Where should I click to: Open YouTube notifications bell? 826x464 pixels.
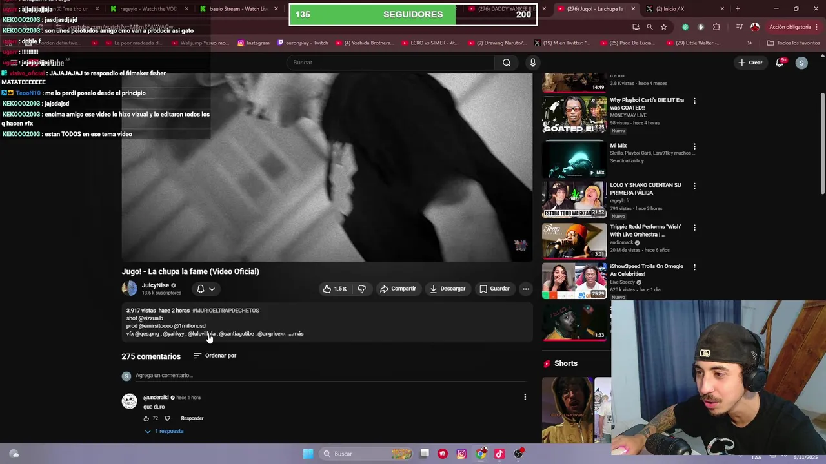[780, 63]
